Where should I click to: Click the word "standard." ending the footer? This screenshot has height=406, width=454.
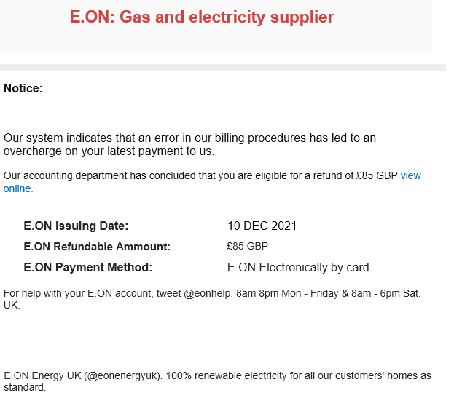click(25, 387)
